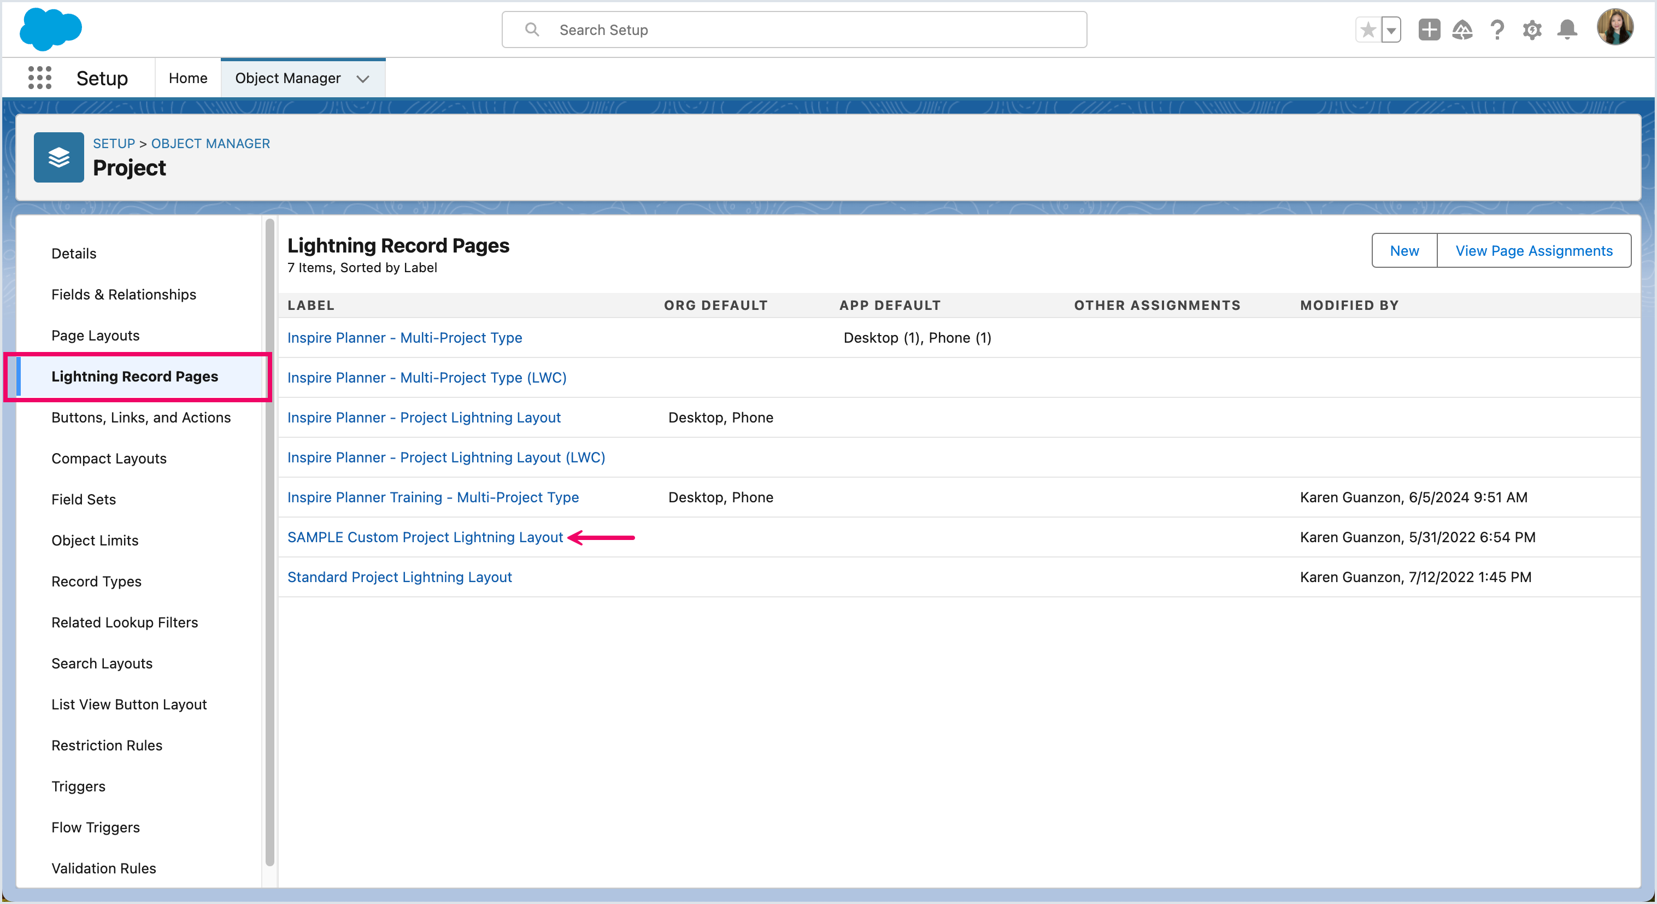Click the Salesforce cloud logo
The image size is (1657, 904).
[x=51, y=29]
